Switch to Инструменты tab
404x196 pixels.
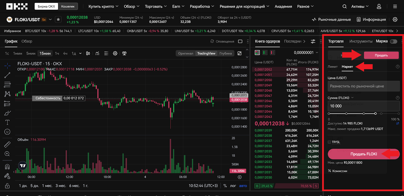click(x=361, y=41)
